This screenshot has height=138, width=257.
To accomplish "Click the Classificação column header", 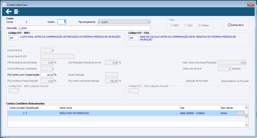I will click(x=32, y=108).
